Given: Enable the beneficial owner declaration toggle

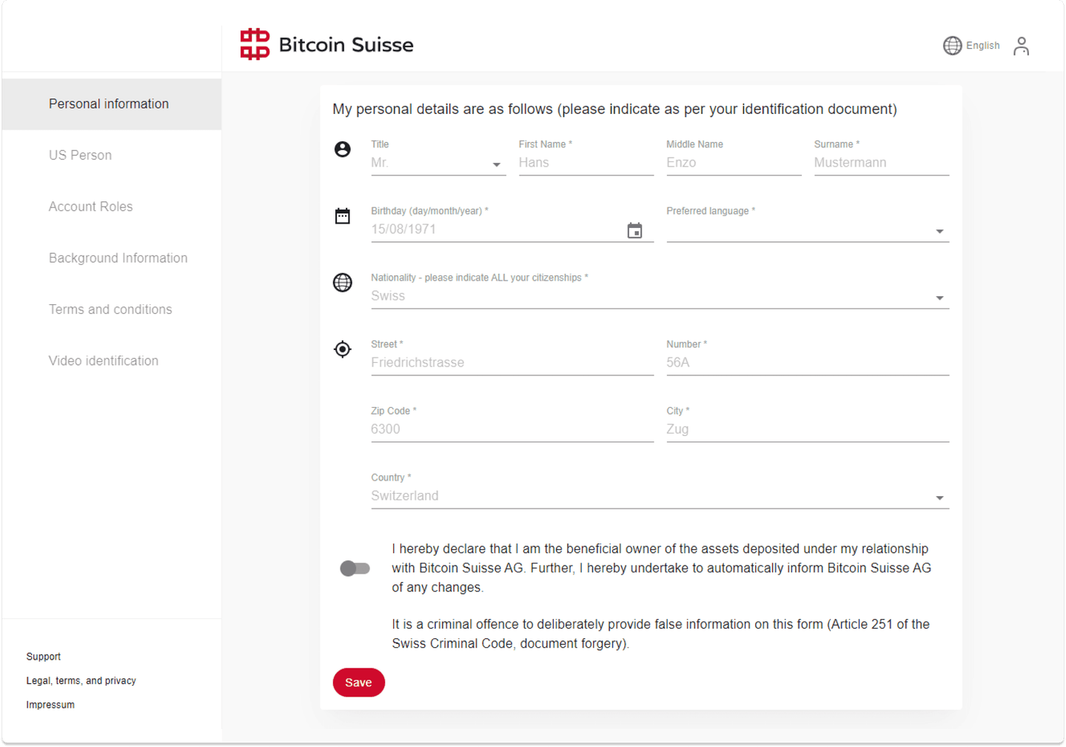Looking at the screenshot, I should point(355,569).
